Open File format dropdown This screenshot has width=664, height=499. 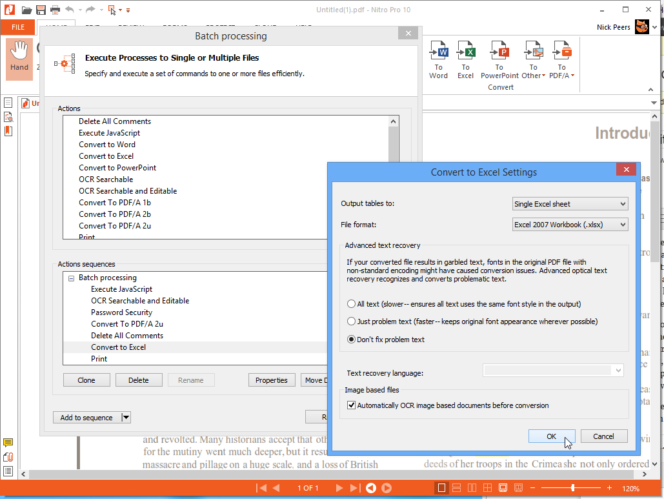[570, 225]
